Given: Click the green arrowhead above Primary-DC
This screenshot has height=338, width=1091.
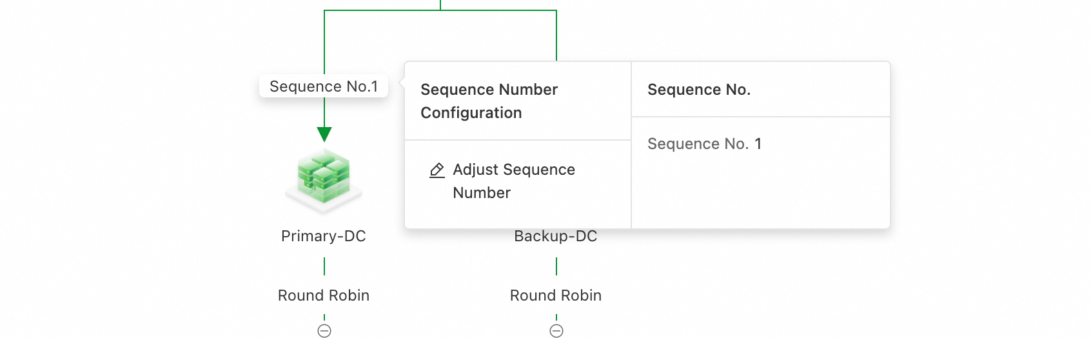Looking at the screenshot, I should pyautogui.click(x=324, y=134).
